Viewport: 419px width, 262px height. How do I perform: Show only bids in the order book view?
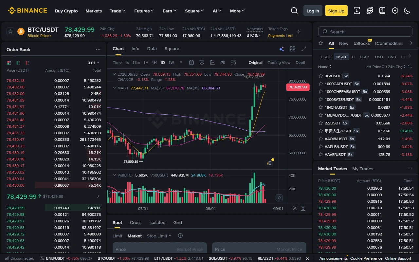tap(18, 63)
